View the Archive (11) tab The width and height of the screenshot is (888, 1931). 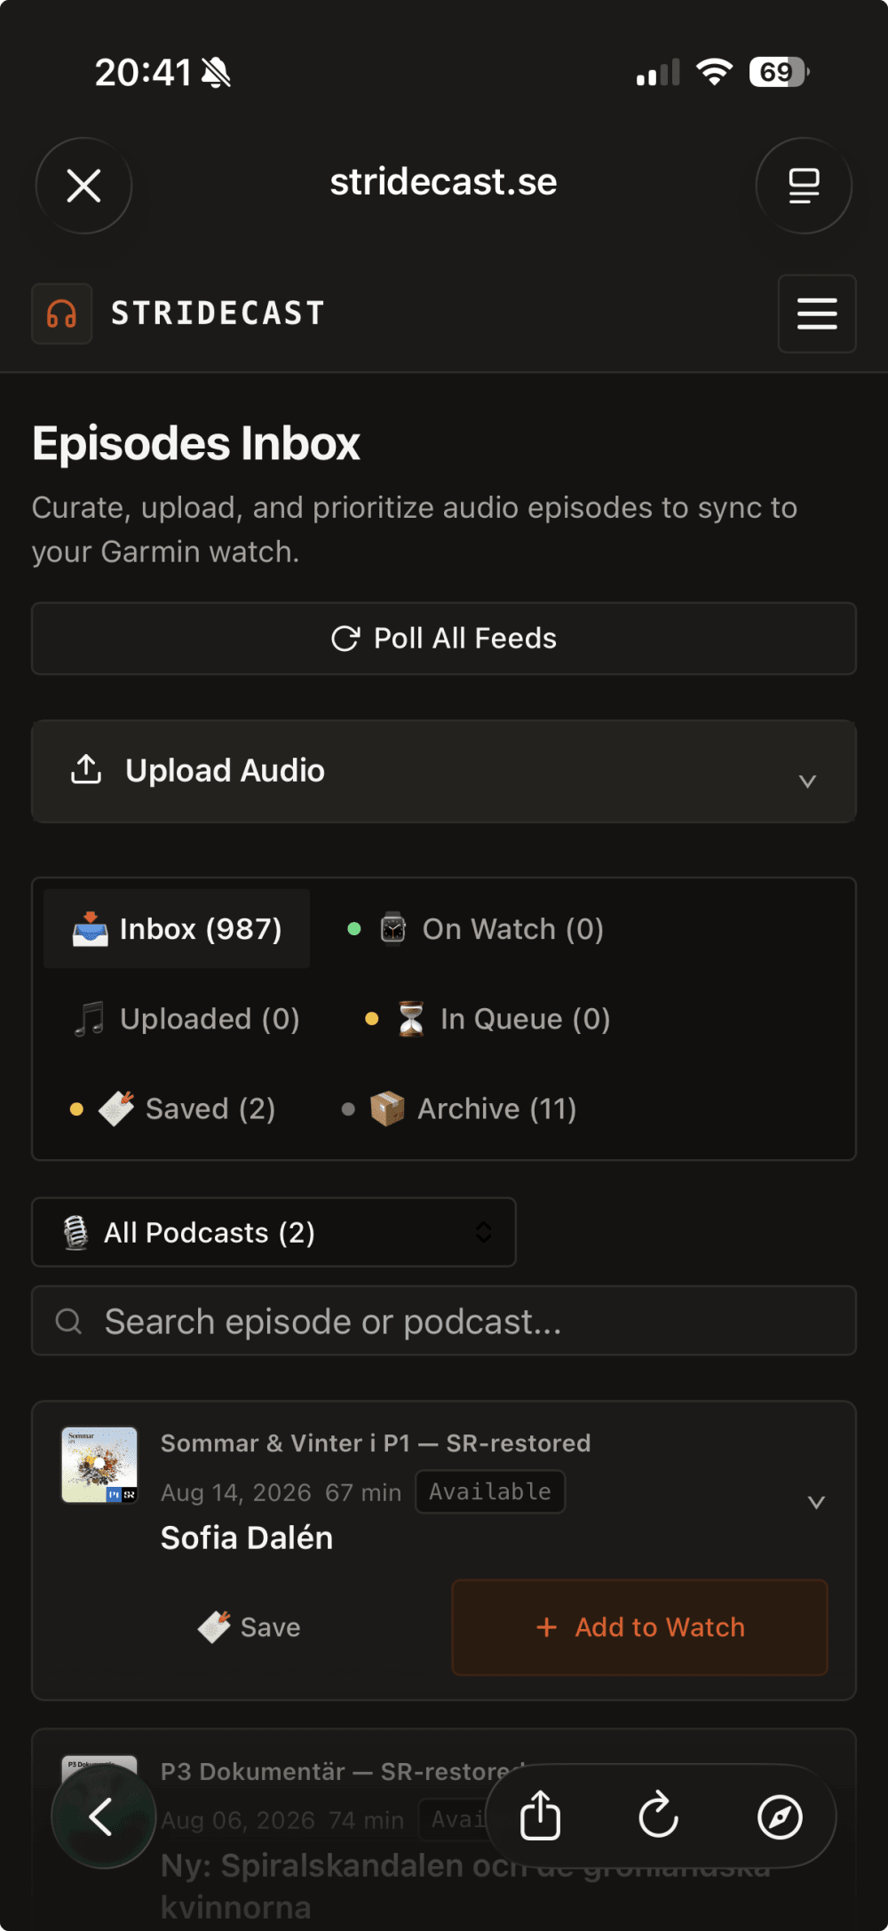(x=460, y=1109)
